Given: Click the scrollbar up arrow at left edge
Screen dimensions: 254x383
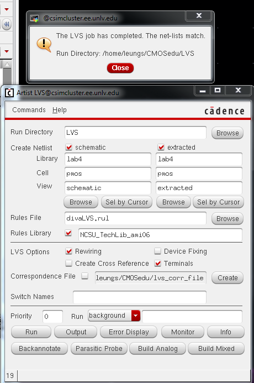Looking at the screenshot, I should pos(7,65).
